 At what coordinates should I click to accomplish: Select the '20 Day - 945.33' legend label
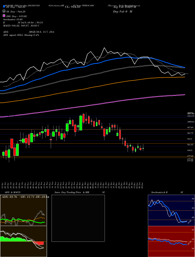(x=16, y=7)
